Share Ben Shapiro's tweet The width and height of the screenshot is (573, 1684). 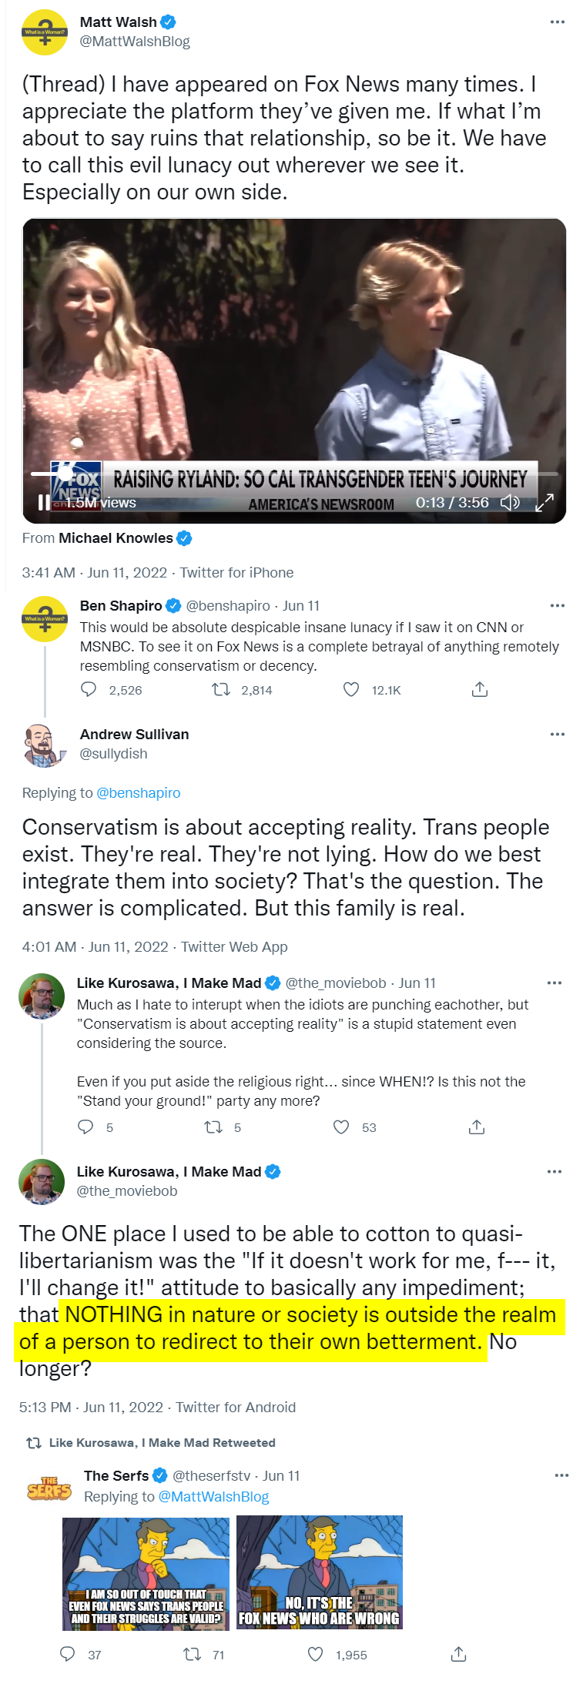tap(479, 689)
